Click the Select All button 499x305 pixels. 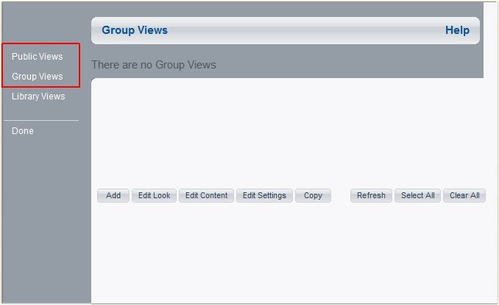tap(417, 195)
